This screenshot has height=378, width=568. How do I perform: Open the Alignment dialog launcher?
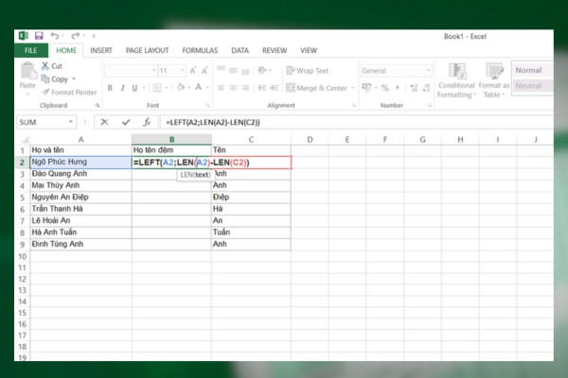354,105
